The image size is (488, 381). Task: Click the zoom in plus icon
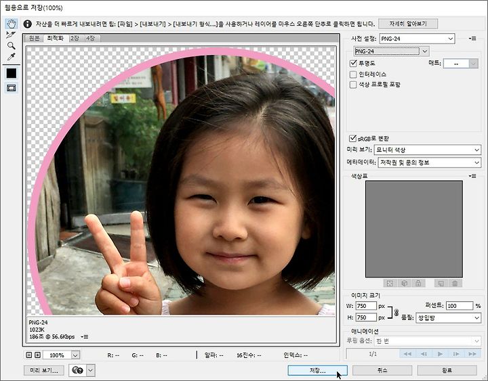click(x=37, y=355)
